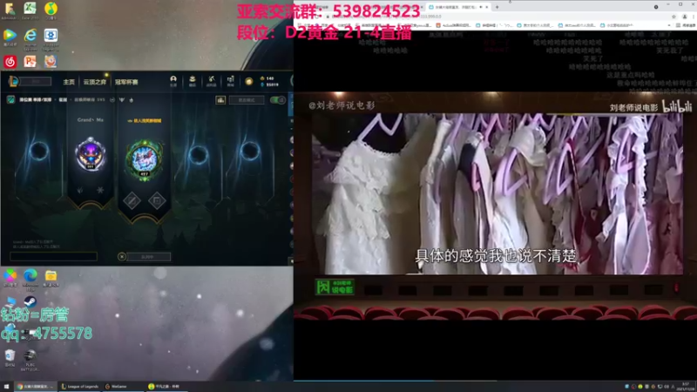This screenshot has height=392, width=697.
Task: Open the Windows Start menu
Action: (6, 387)
